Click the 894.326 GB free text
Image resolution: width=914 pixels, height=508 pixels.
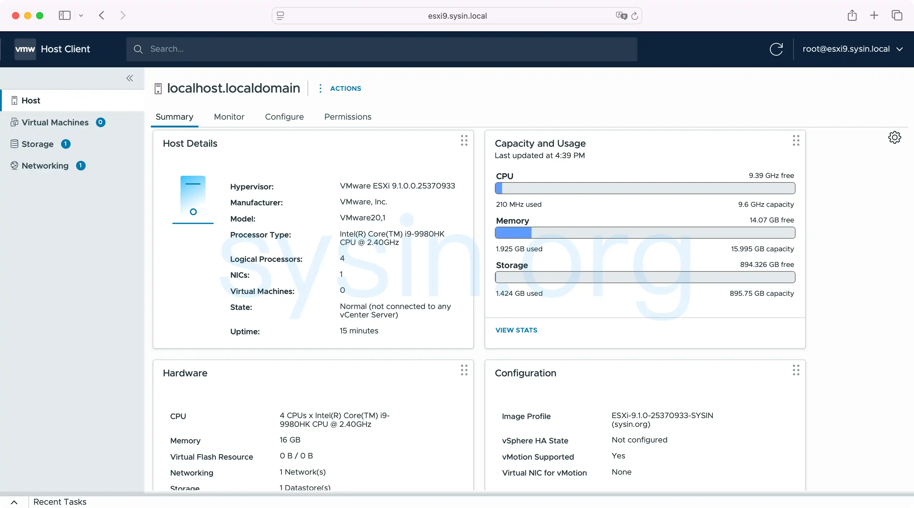click(x=767, y=265)
